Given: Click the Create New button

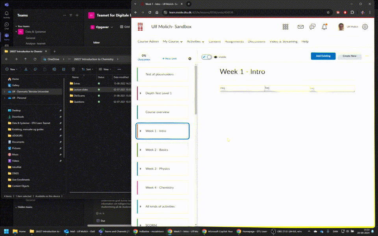Looking at the screenshot, I should (x=349, y=56).
